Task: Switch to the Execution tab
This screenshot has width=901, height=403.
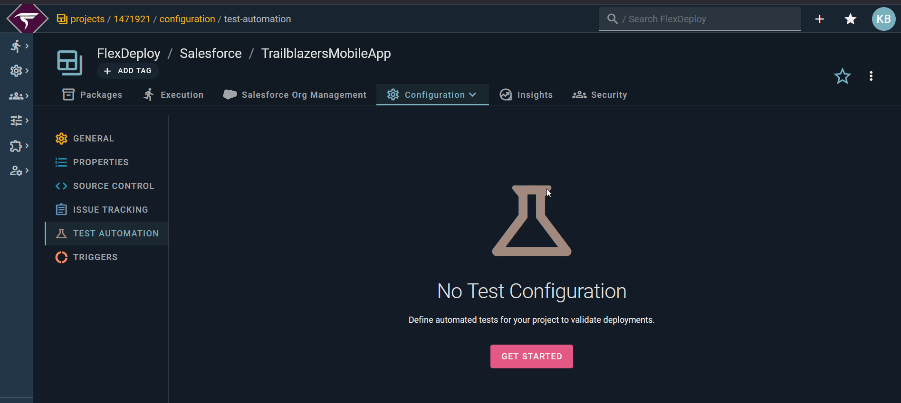Action: coord(173,95)
